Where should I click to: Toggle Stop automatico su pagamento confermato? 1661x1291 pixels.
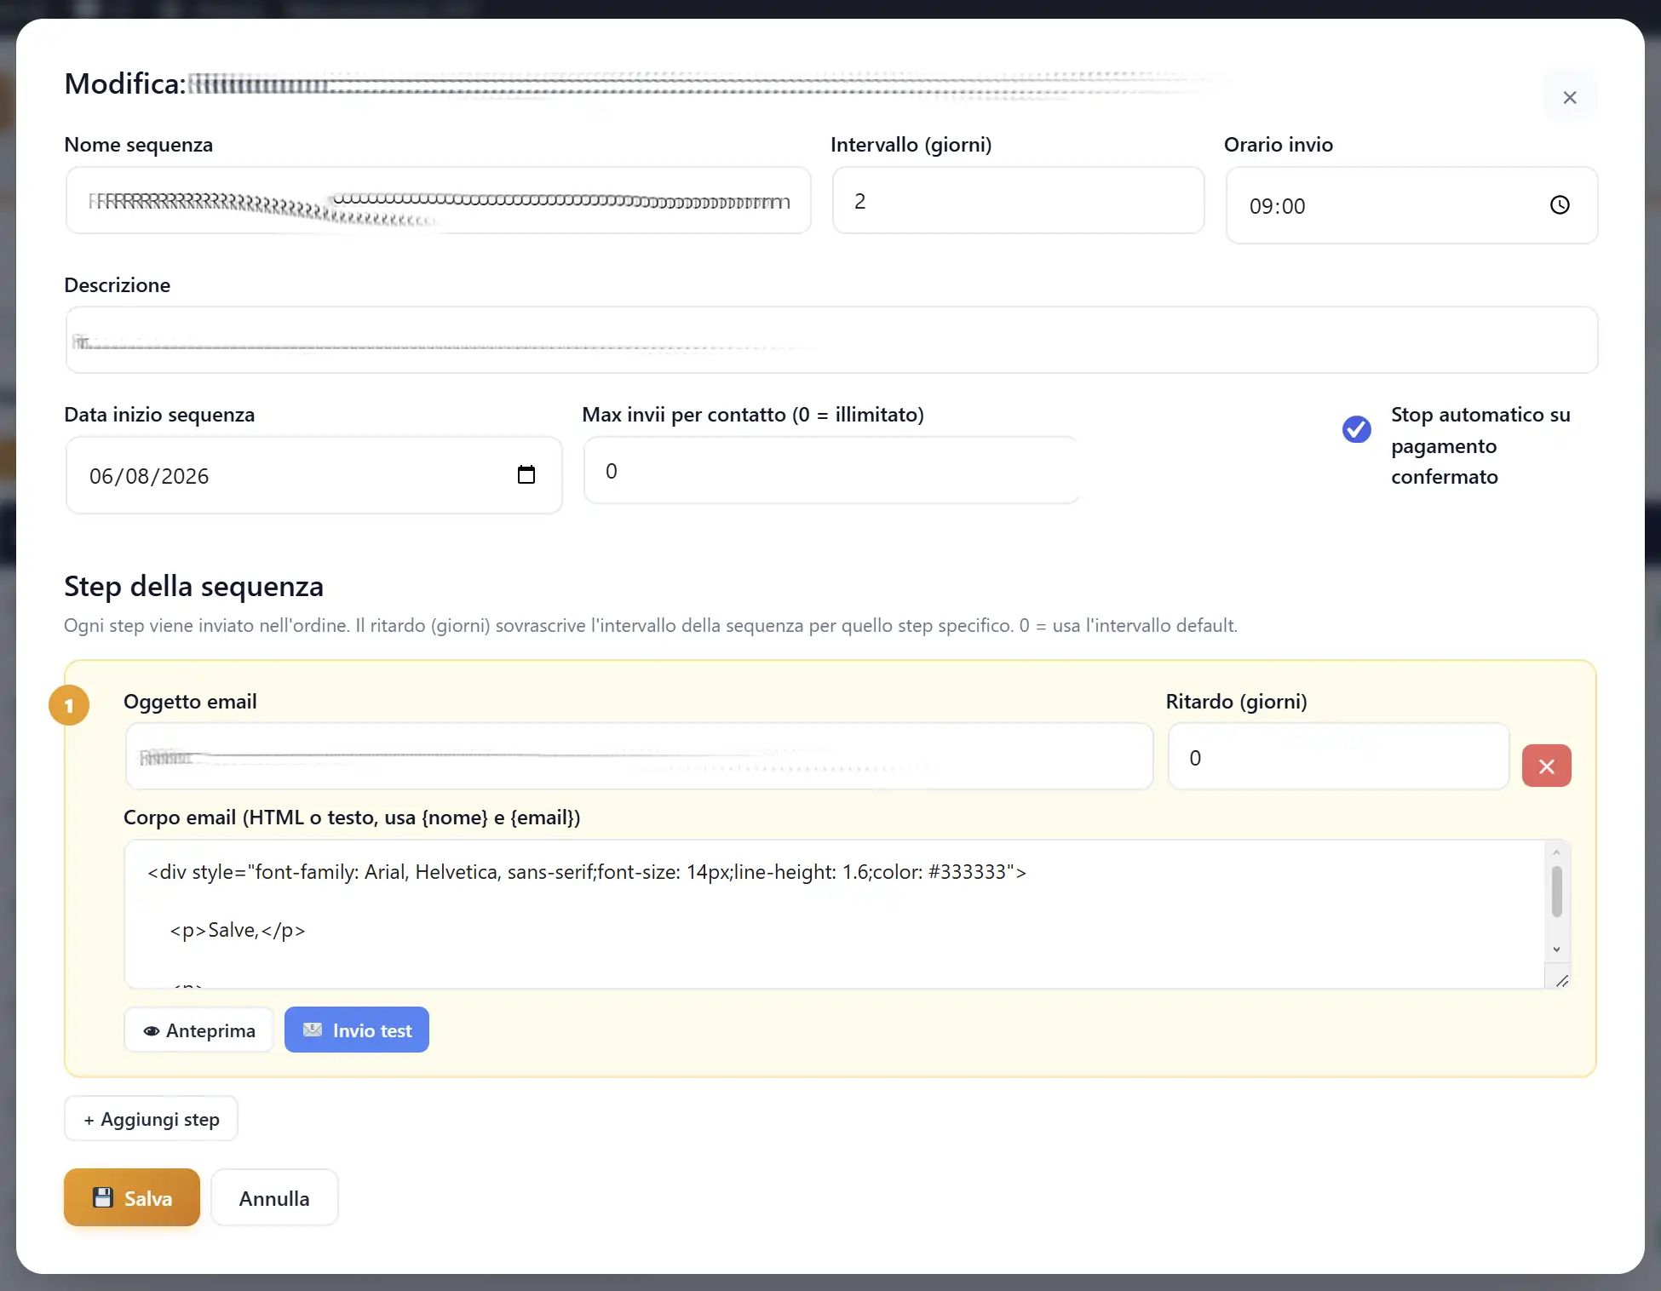click(1356, 429)
